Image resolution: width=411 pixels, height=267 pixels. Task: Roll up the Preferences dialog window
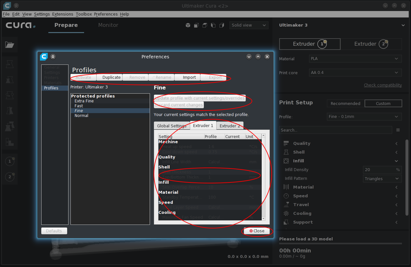tap(53, 57)
